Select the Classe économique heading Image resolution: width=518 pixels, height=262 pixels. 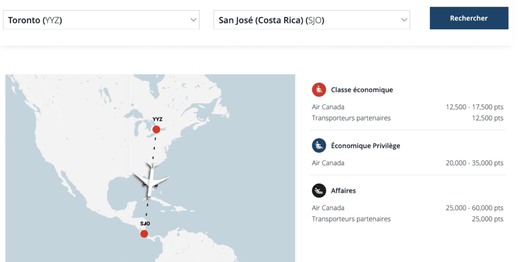pyautogui.click(x=362, y=90)
